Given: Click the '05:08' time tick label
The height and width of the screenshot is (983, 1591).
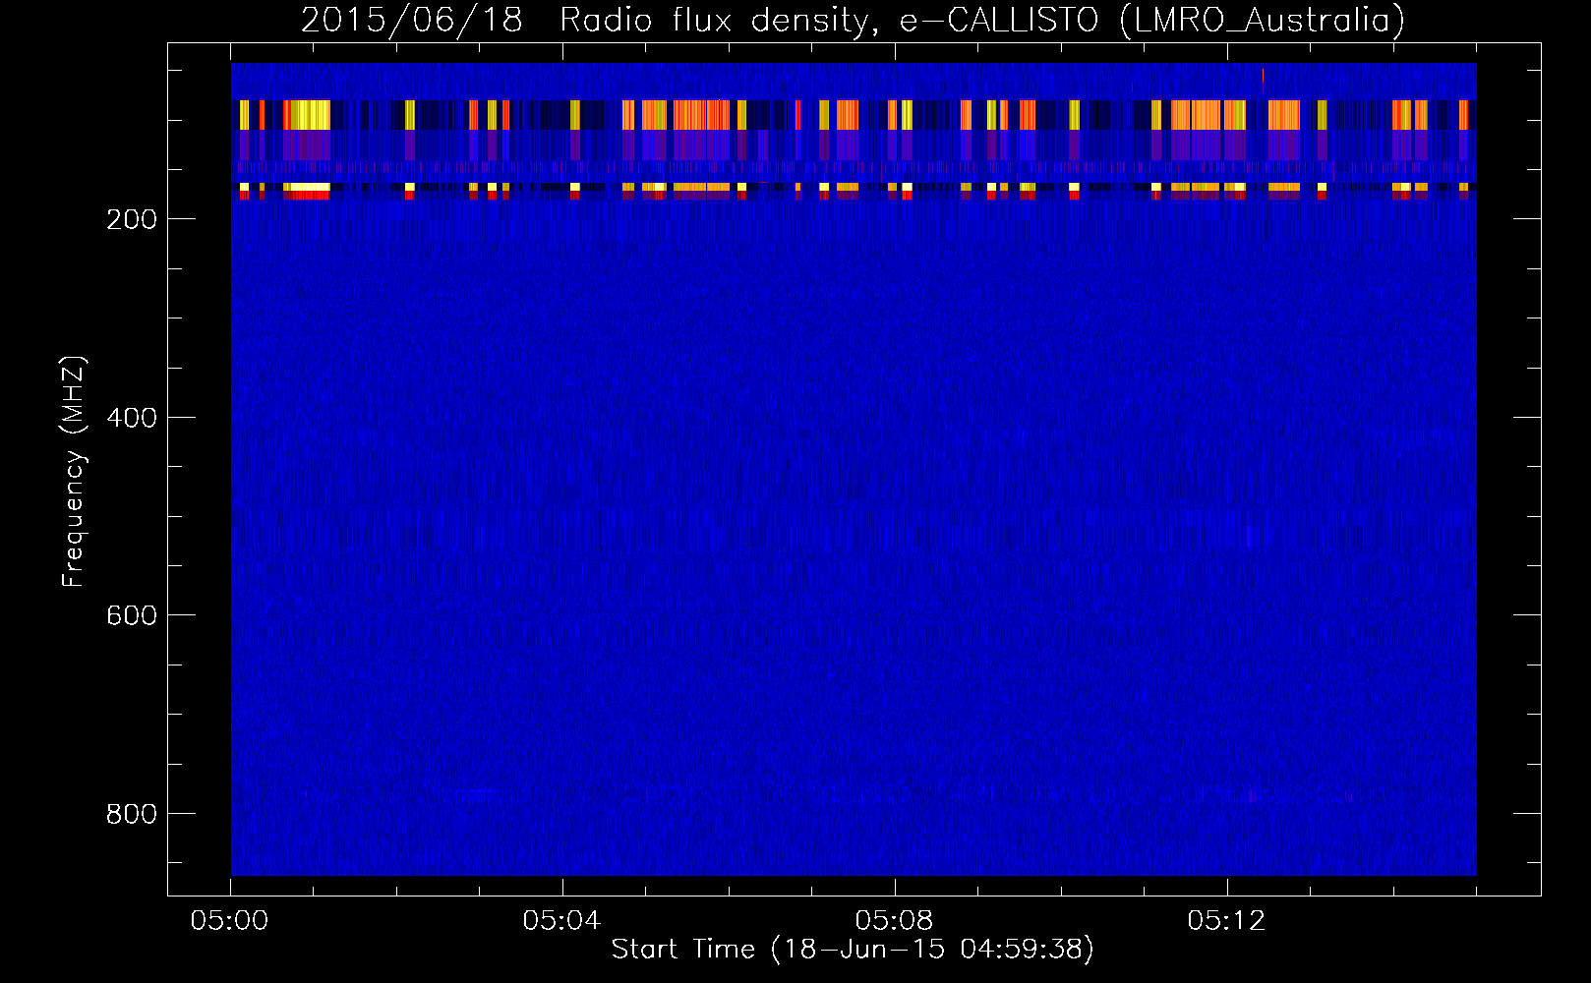Looking at the screenshot, I should [x=895, y=921].
